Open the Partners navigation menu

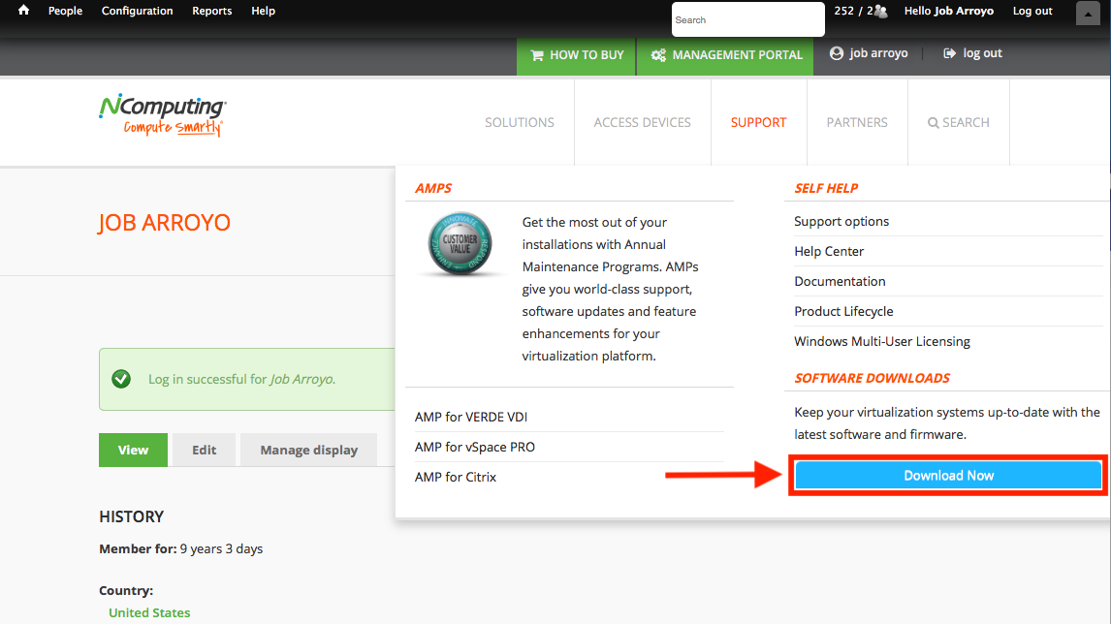[857, 122]
